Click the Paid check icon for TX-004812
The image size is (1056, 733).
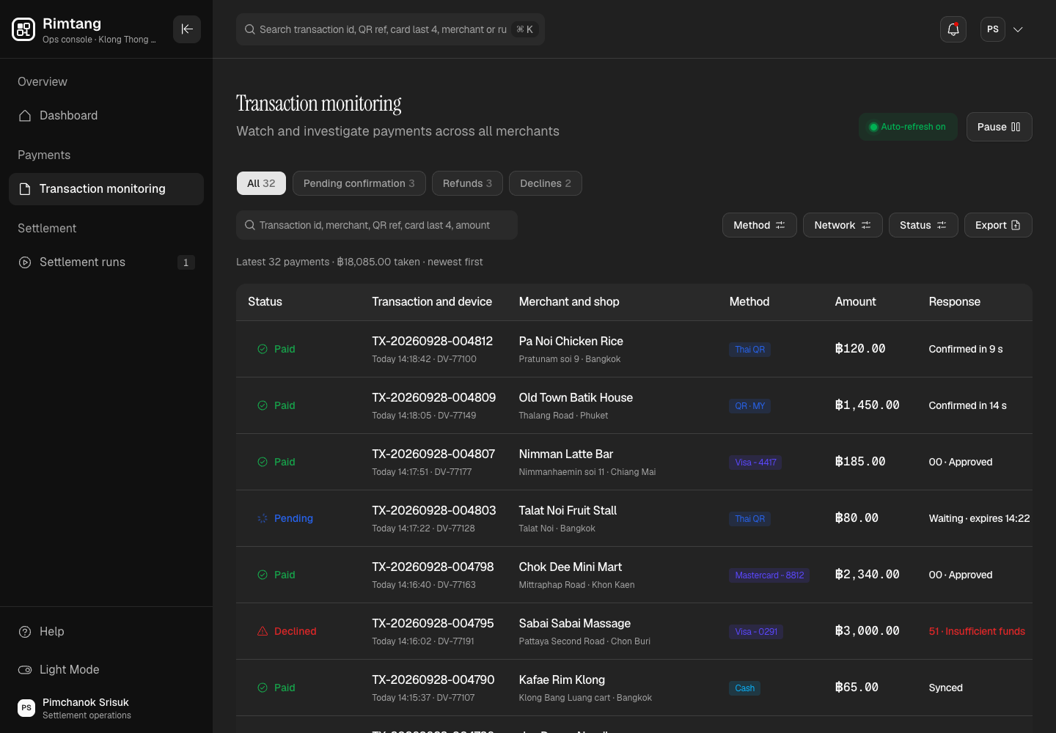point(263,349)
